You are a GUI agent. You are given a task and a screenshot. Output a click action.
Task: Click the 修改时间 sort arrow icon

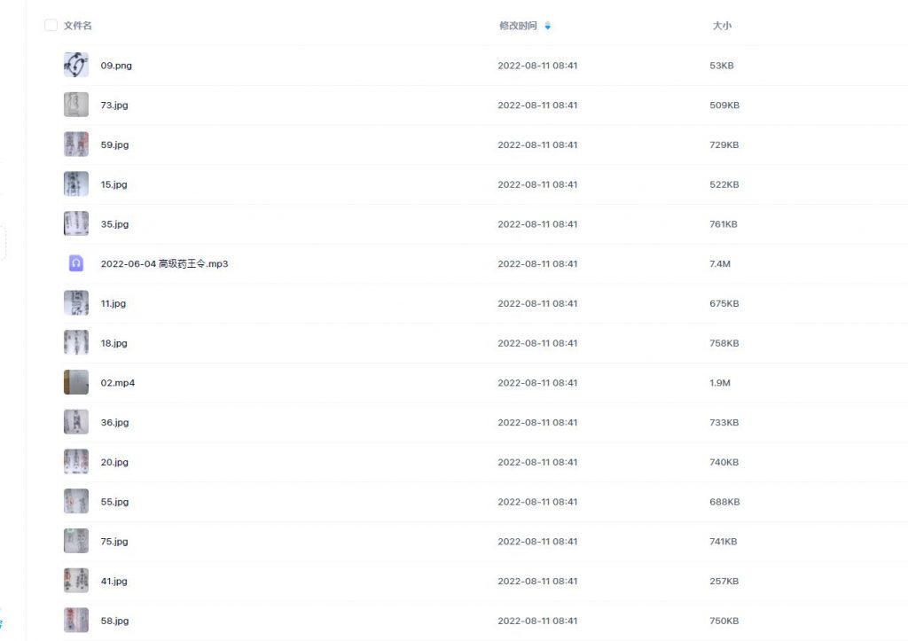[x=547, y=26]
